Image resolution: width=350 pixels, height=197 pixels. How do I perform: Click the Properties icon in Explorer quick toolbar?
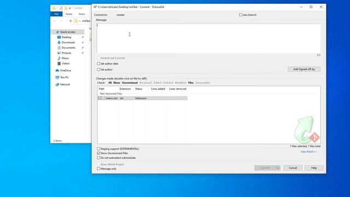click(61, 8)
